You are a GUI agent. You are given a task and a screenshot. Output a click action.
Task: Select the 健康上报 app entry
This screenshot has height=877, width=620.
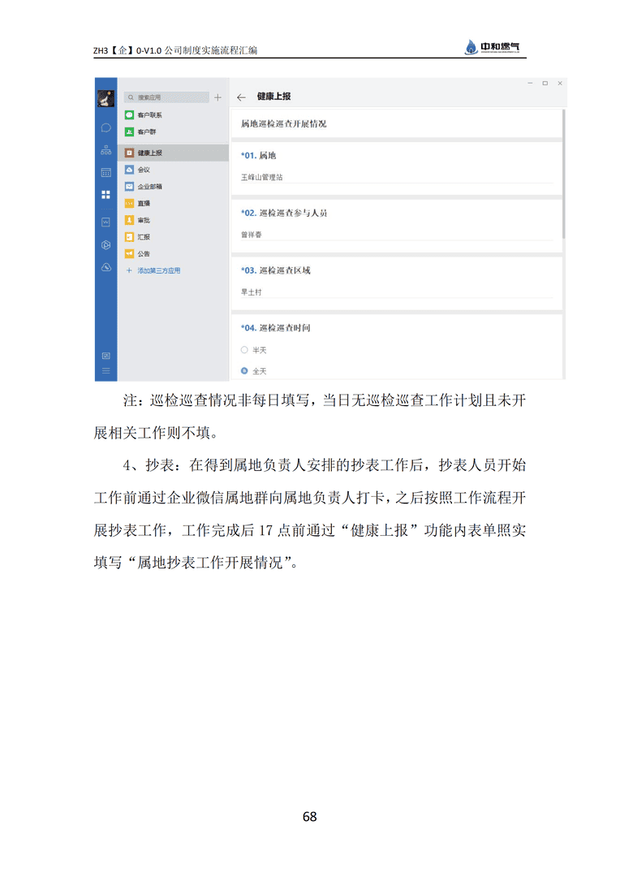click(174, 153)
